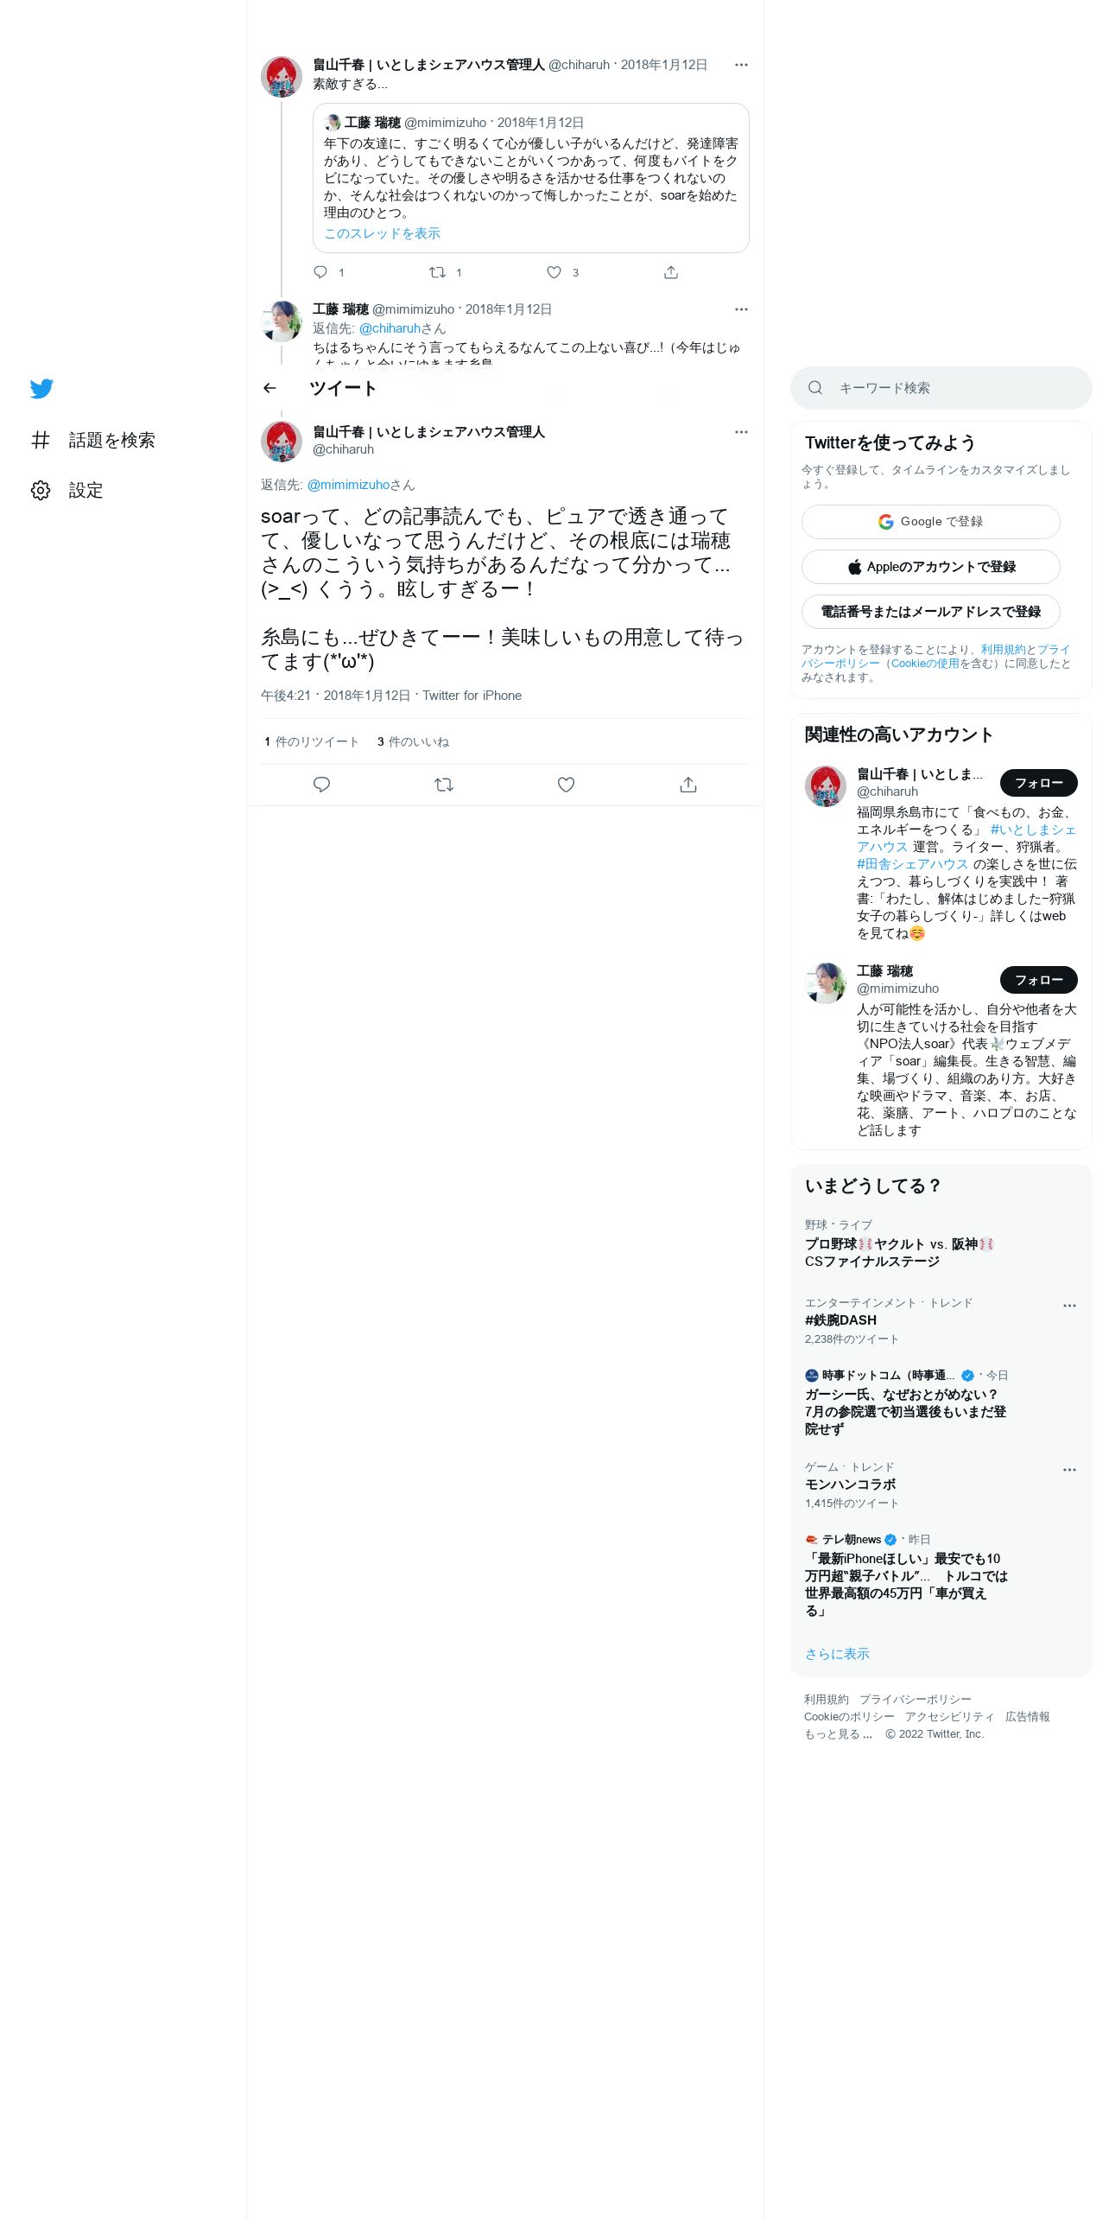Click the Twitter bird logo
This screenshot has width=1109, height=2219.
pos(41,389)
